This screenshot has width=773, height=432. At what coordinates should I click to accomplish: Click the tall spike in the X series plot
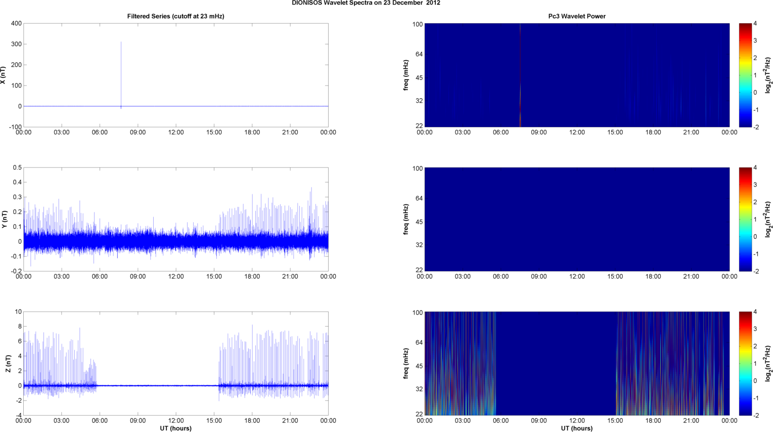pyautogui.click(x=121, y=74)
